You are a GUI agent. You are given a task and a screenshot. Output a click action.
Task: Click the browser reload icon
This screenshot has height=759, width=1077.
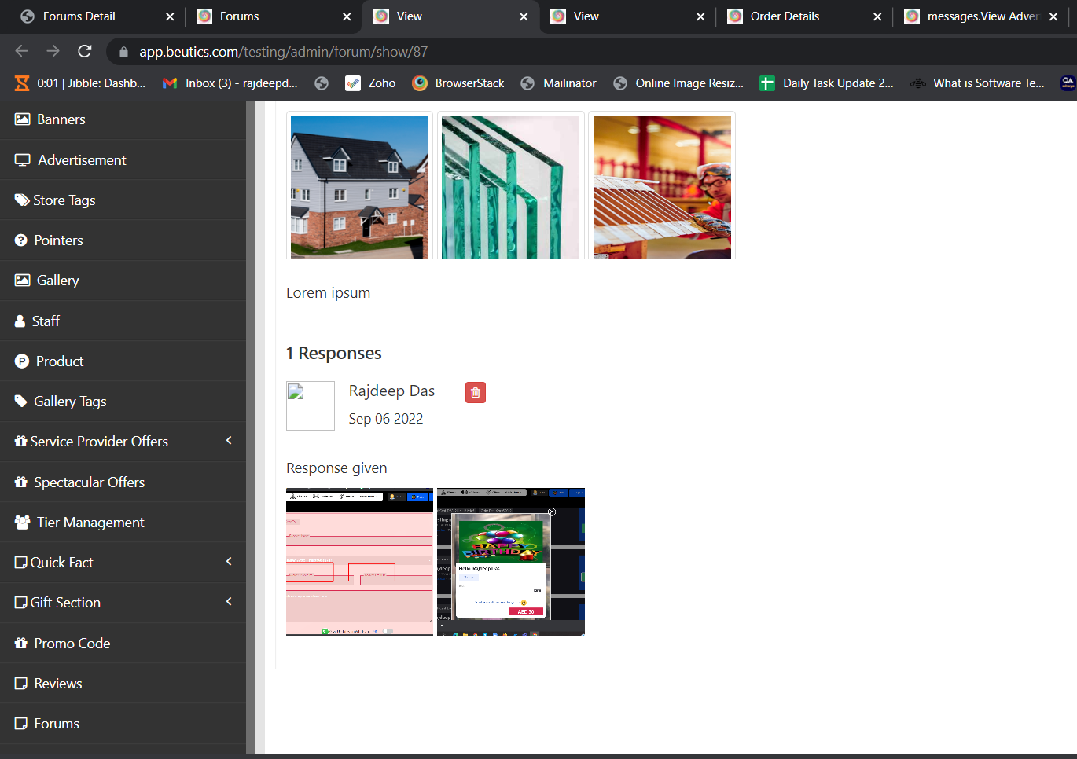tap(85, 52)
